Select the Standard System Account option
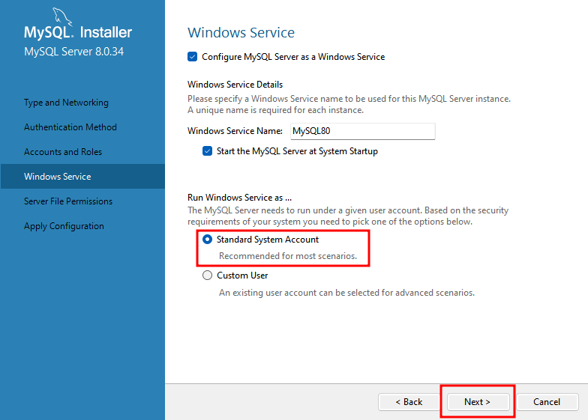 [x=207, y=240]
